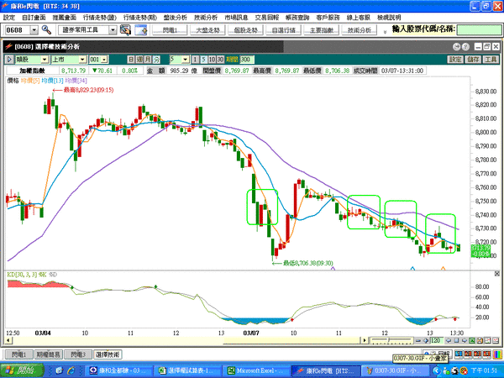Switch to the 閃電1 bottom tab
Screen dimensions: 504x378
coord(19,354)
